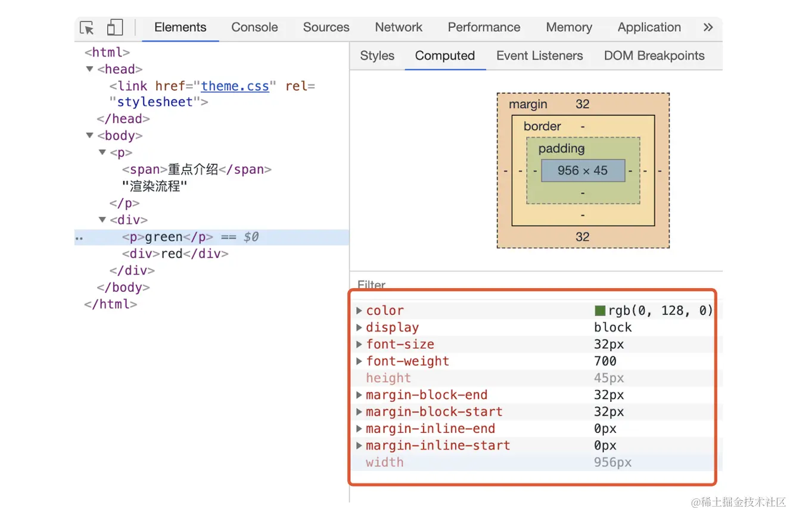Viewport: 790px width, 512px height.
Task: Click the width property row
Action: [536, 462]
